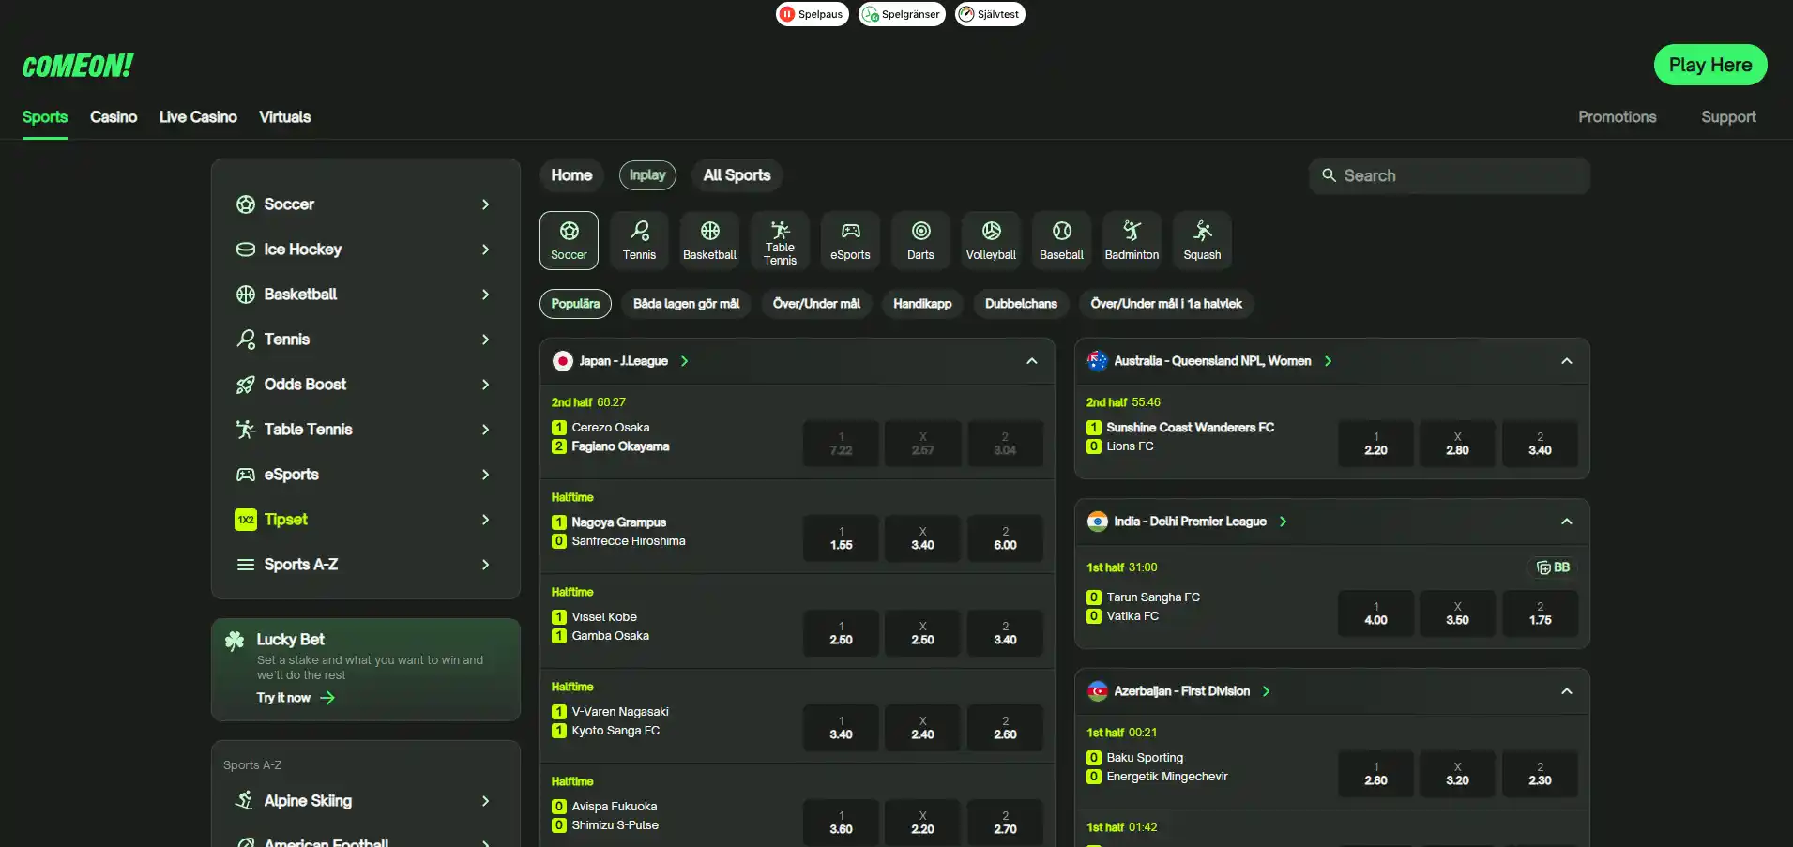This screenshot has width=1793, height=847.
Task: Click the BB bet builder icon
Action: [1553, 567]
